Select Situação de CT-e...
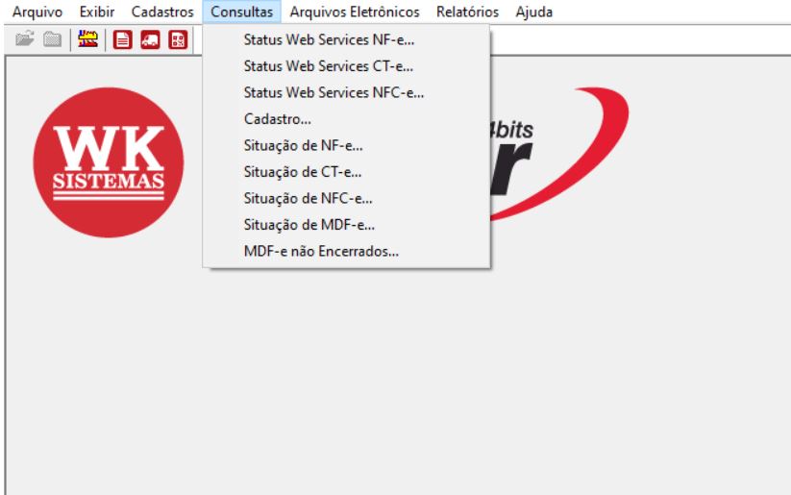 pos(347,172)
